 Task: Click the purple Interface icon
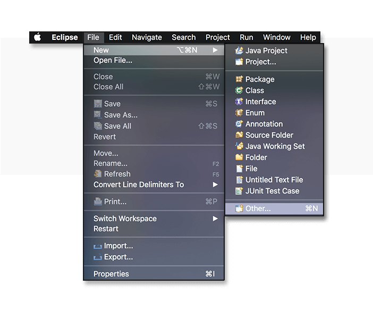tap(239, 102)
